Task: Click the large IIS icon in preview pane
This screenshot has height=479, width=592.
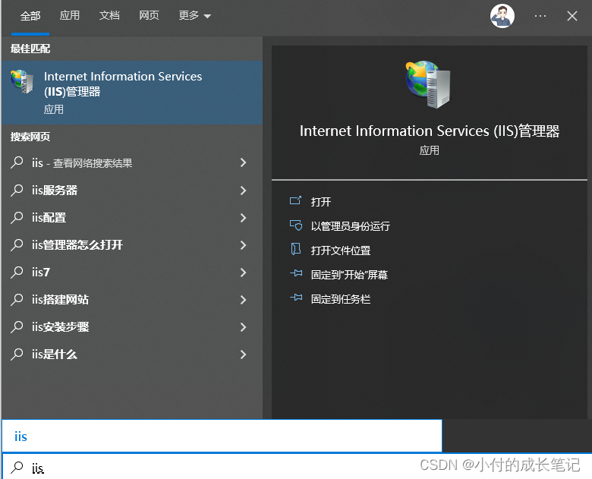Action: (428, 84)
